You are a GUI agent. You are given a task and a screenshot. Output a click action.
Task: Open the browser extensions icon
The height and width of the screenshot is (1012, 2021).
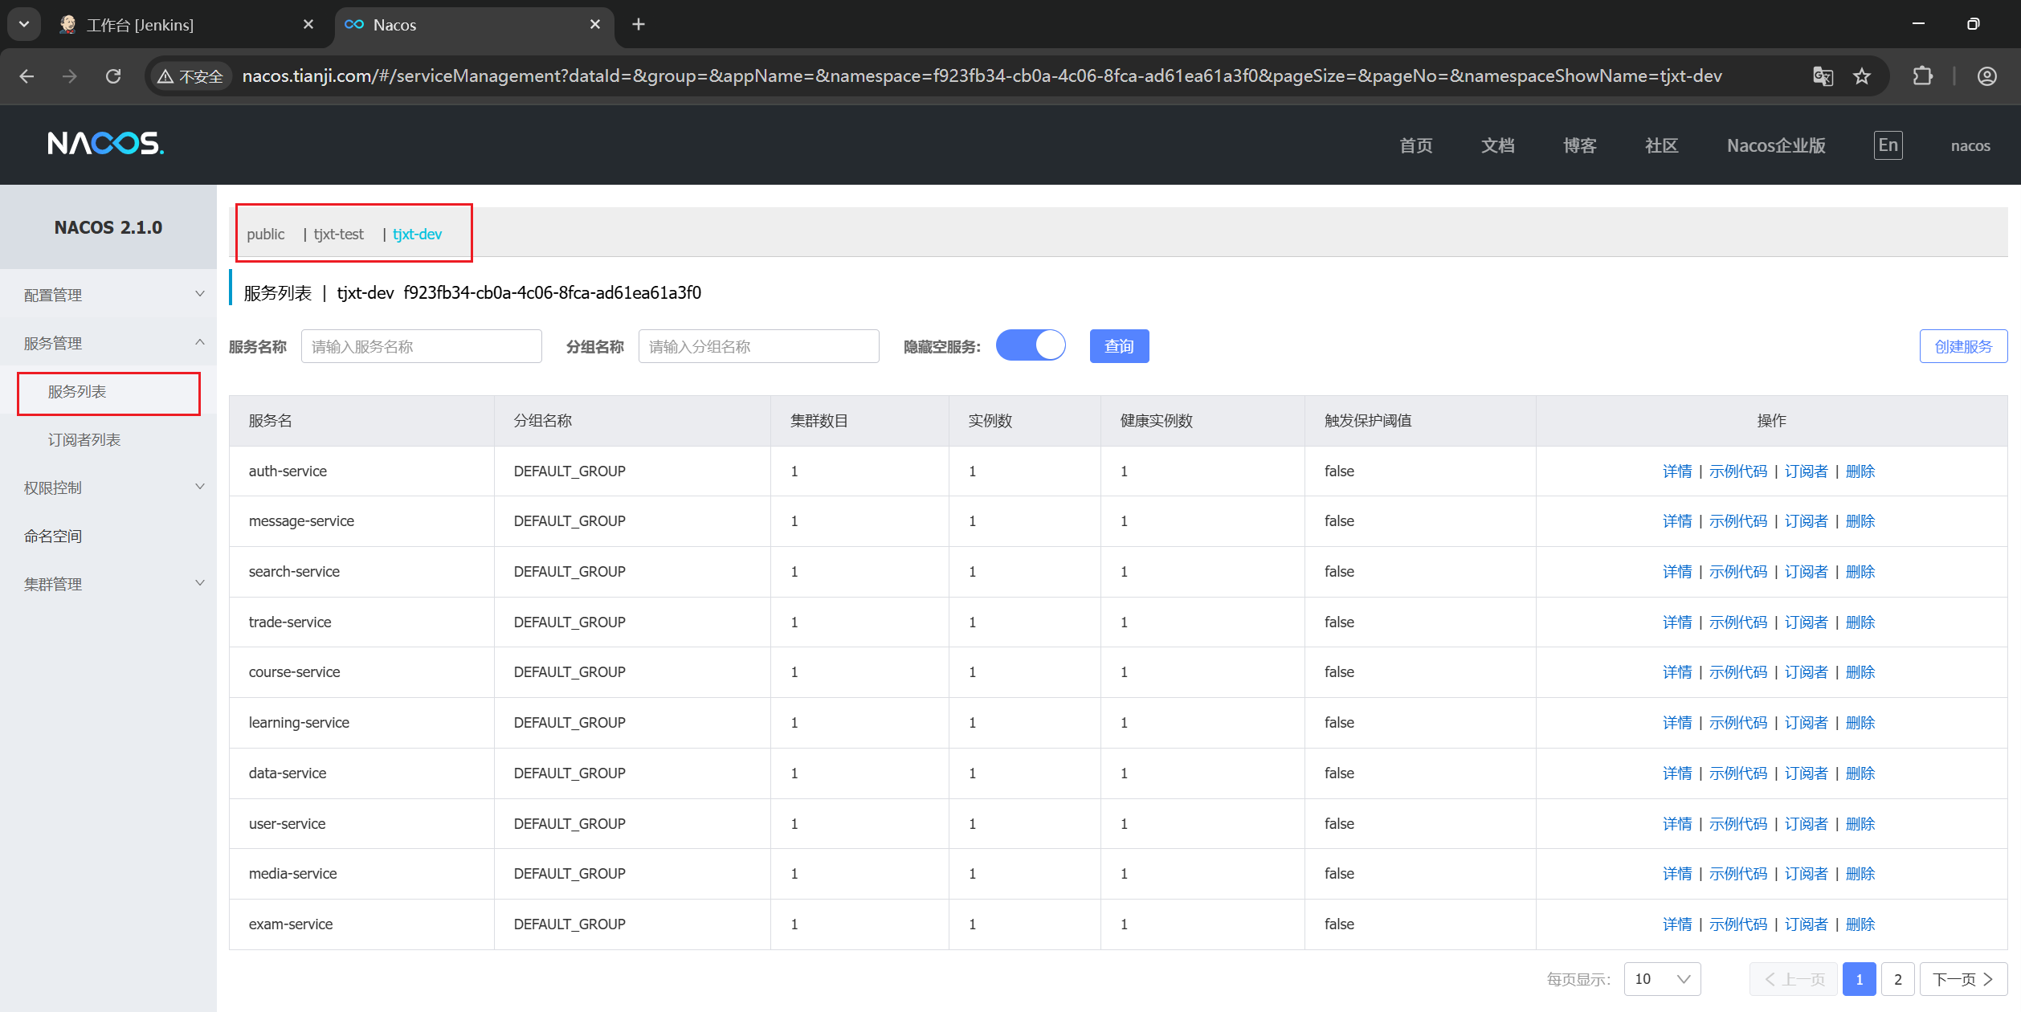pos(1922,76)
